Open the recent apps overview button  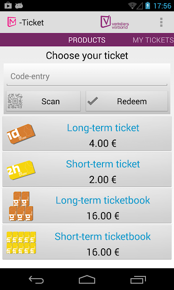tap(138, 280)
